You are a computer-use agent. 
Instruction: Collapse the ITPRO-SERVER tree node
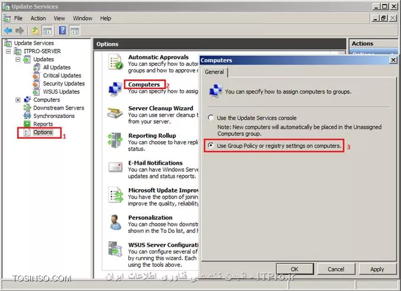pyautogui.click(x=8, y=51)
